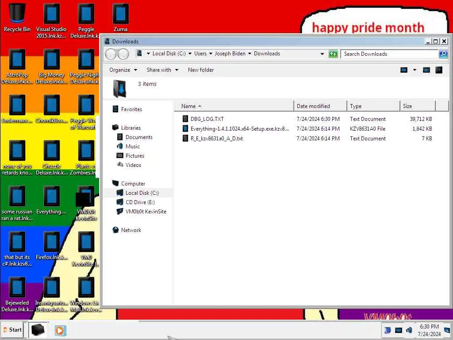Click the volume speaker tray icon
Screen dimensions: 453x340
(x=409, y=330)
